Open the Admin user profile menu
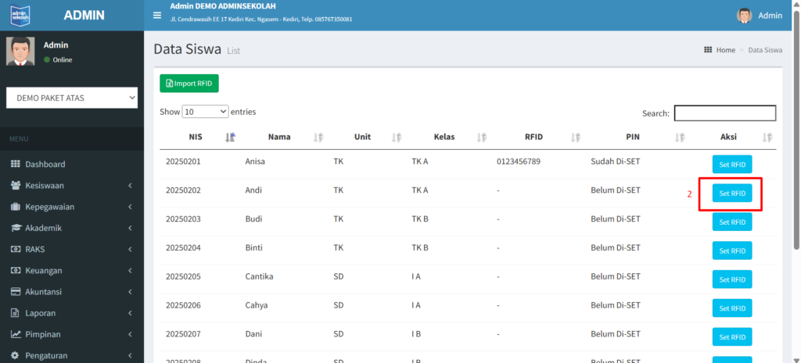The width and height of the screenshot is (801, 363). tap(759, 16)
